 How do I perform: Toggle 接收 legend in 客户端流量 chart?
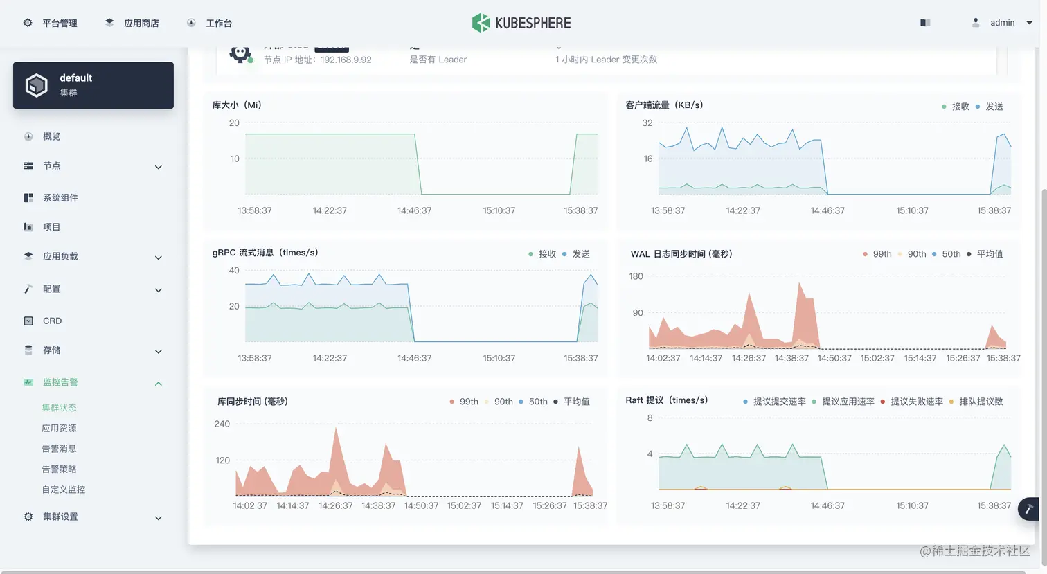(x=956, y=107)
